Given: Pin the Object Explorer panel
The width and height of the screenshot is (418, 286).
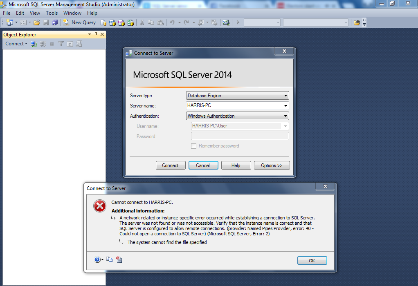Looking at the screenshot, I should tap(96, 34).
